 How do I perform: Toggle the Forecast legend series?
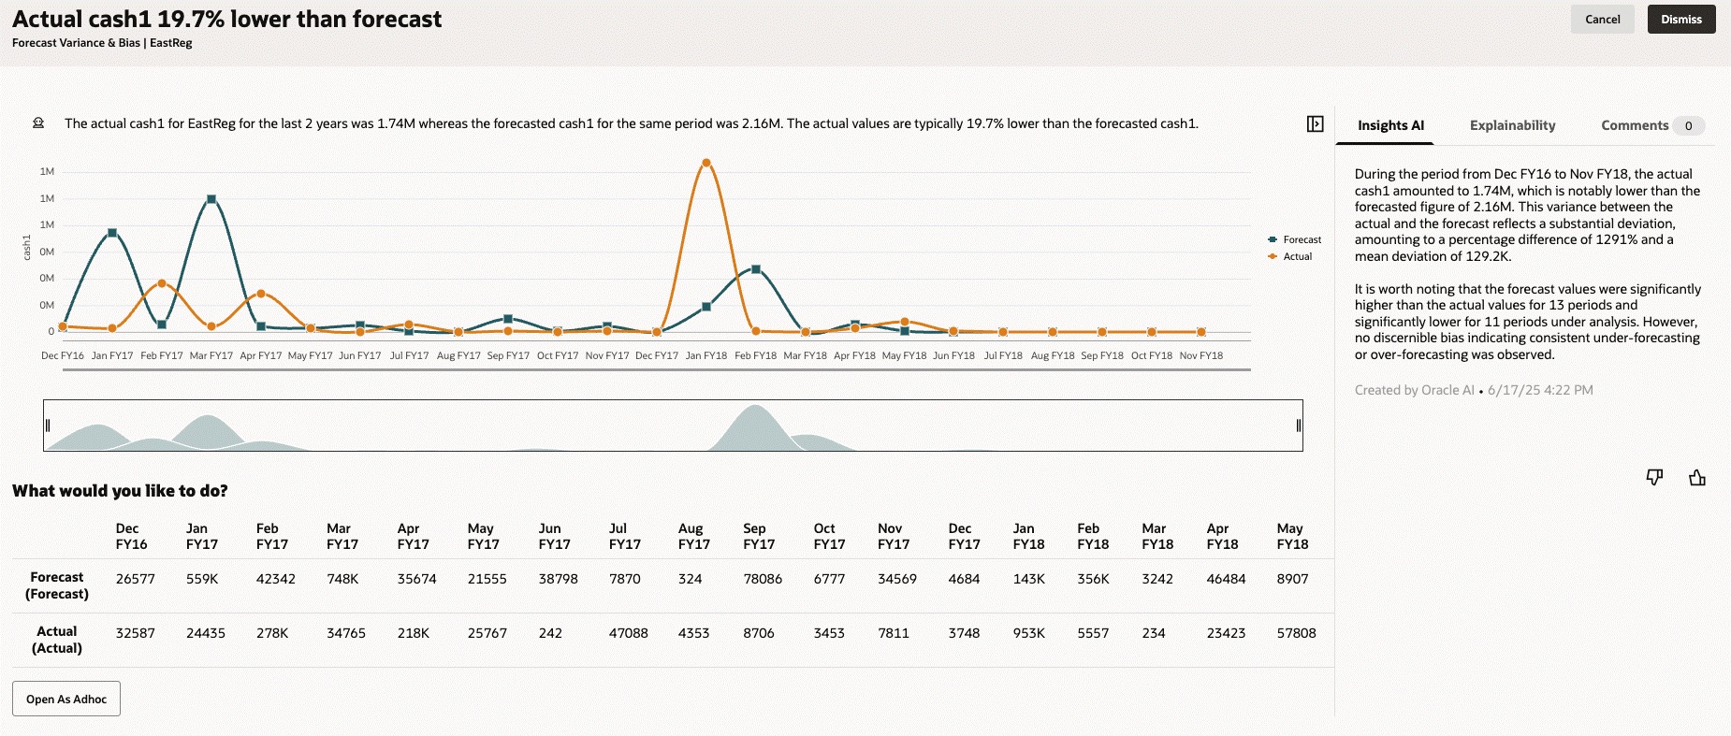(1294, 239)
